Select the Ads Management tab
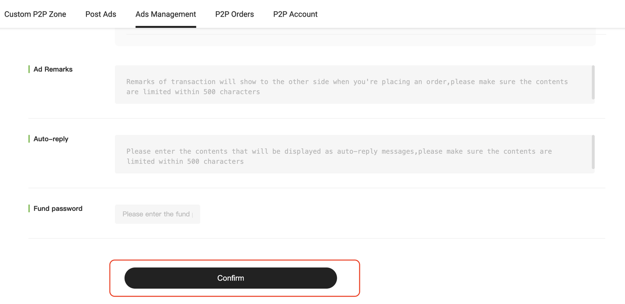Image resolution: width=625 pixels, height=304 pixels. 166,14
